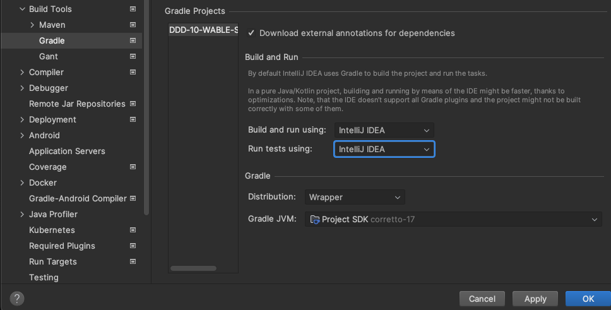Click the help question mark icon
The height and width of the screenshot is (310, 611).
pos(17,299)
